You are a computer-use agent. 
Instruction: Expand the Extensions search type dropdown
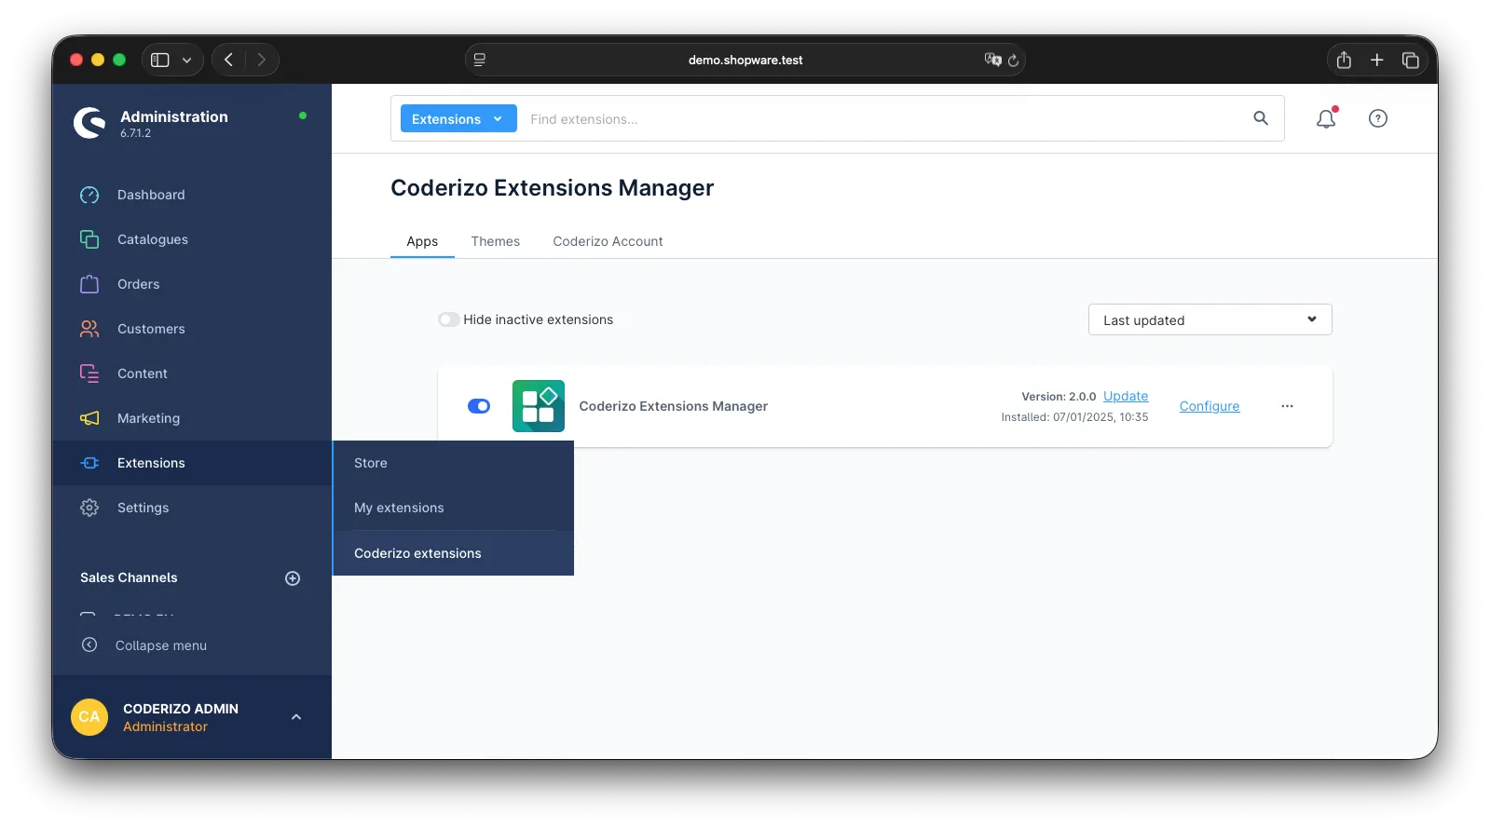(x=458, y=119)
